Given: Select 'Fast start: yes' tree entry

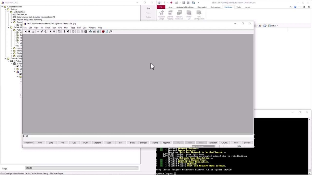Looking at the screenshot, I should pos(22,14).
